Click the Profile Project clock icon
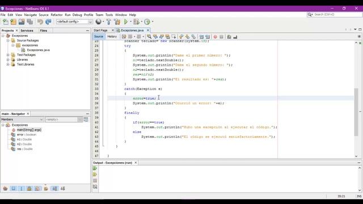The width and height of the screenshot is (363, 204). click(147, 22)
